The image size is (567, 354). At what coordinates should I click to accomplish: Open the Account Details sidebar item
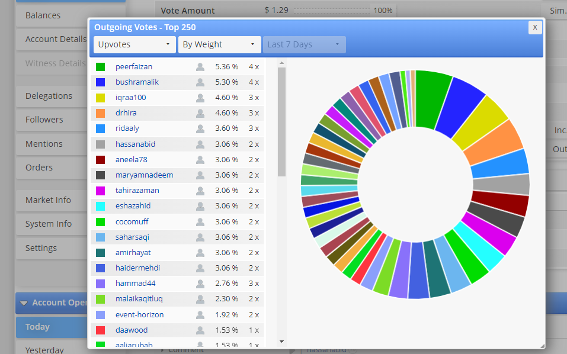(x=52, y=39)
